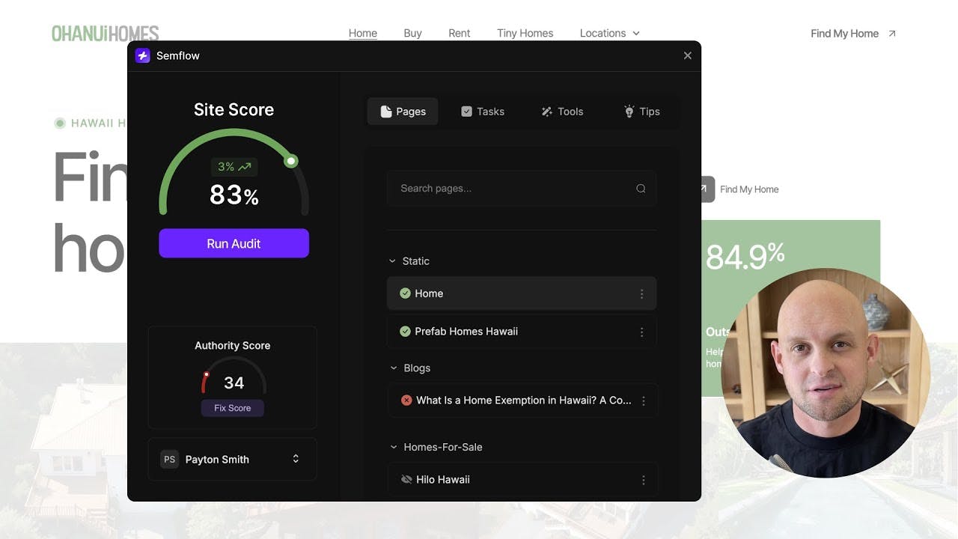Screen dimensions: 958x539
Task: Click Find My Home text beside arrow button
Action: [749, 189]
